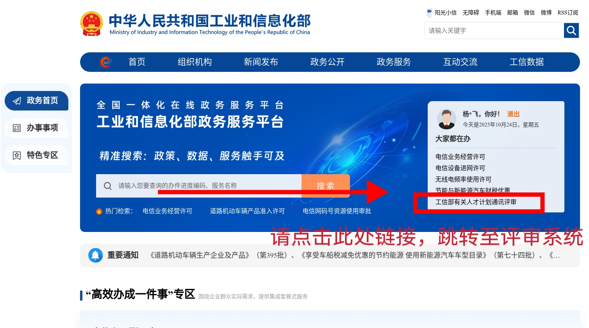Click the user avatar picture
Viewport: 589px width, 328px height.
pos(446,119)
